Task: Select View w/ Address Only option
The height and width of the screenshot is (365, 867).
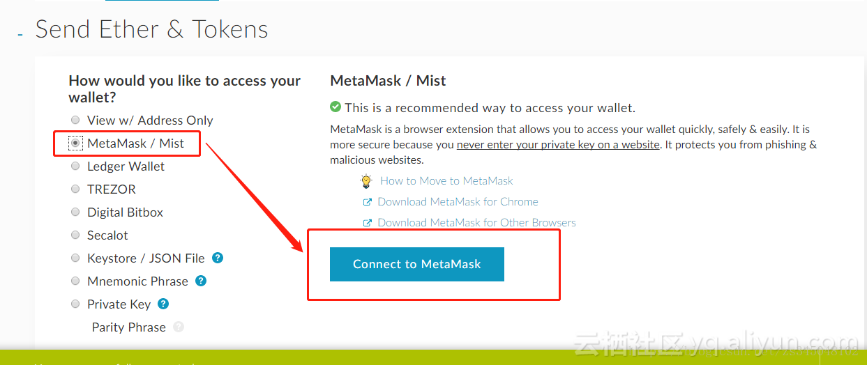Action: (75, 120)
